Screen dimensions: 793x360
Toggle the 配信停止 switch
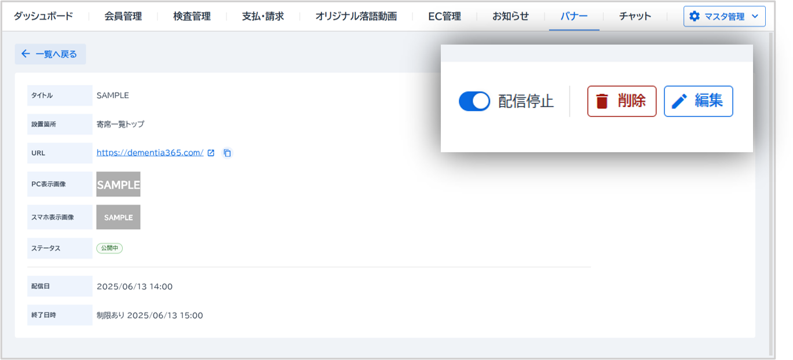[474, 101]
